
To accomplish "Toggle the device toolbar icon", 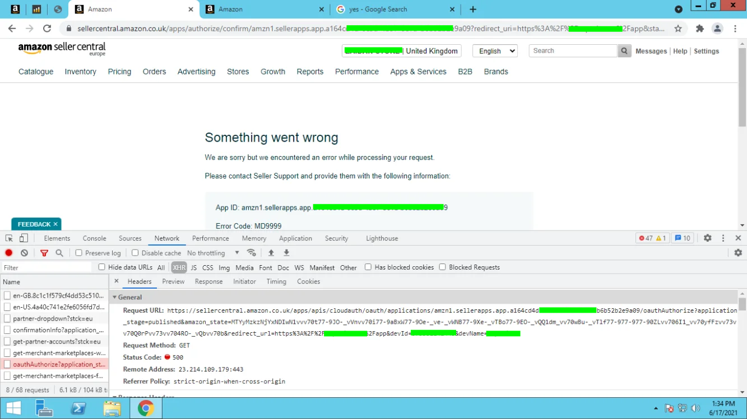I will [24, 238].
